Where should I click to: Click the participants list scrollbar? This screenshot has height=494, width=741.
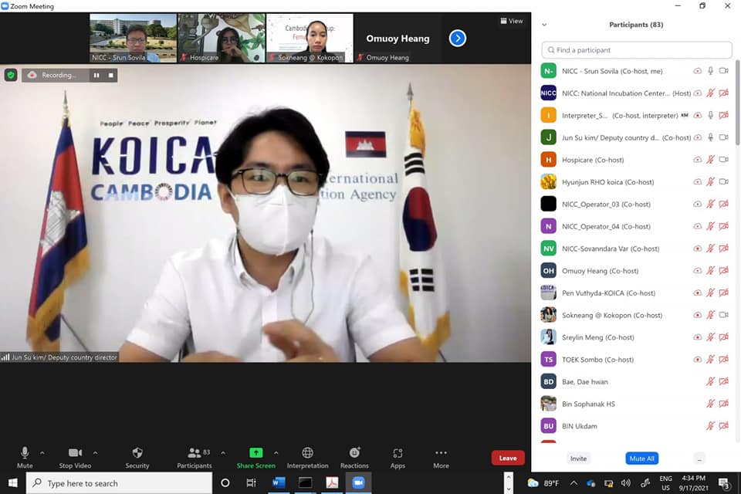(x=737, y=102)
